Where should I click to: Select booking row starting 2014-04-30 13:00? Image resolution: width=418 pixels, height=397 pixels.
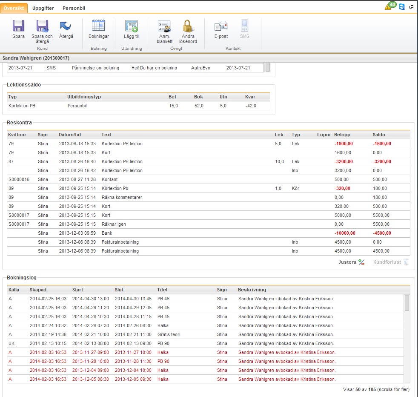(x=205, y=299)
